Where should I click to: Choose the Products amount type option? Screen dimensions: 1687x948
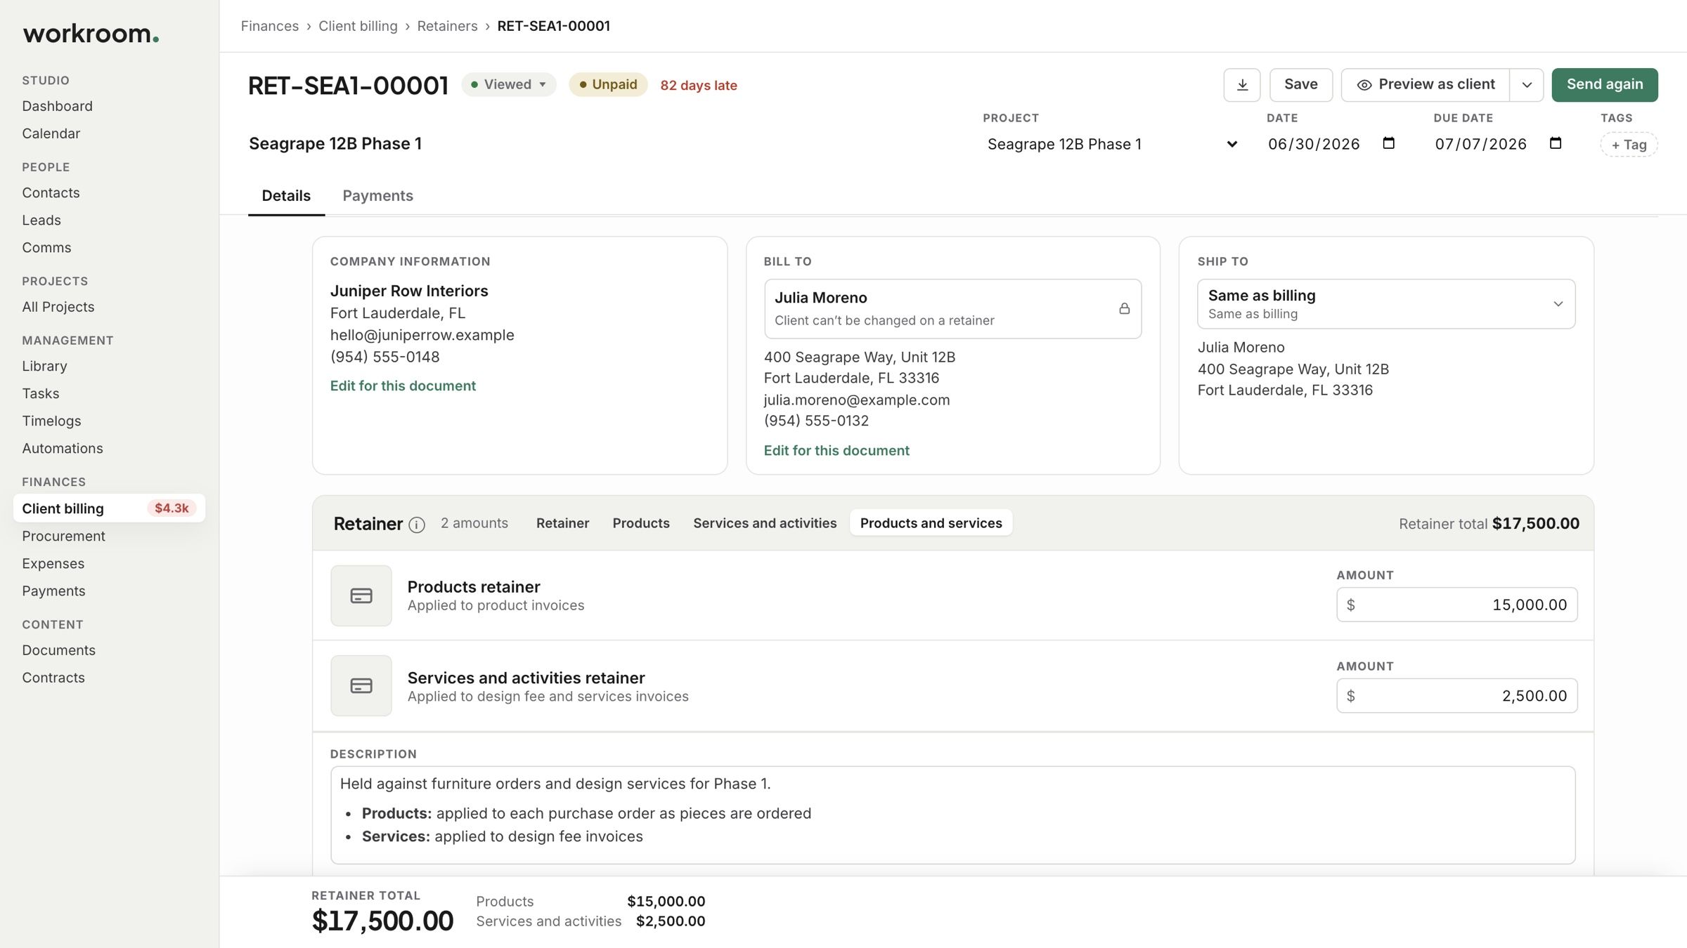(641, 523)
